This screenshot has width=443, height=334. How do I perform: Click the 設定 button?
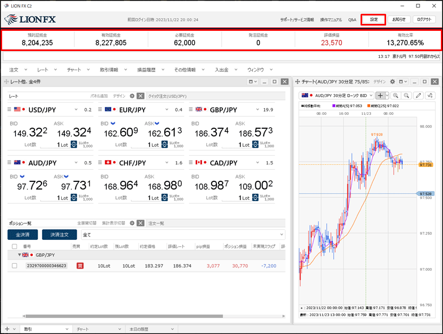[x=373, y=20]
